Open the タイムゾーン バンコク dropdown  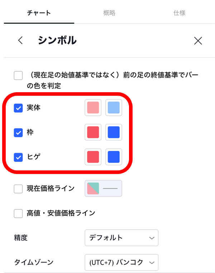click(121, 263)
